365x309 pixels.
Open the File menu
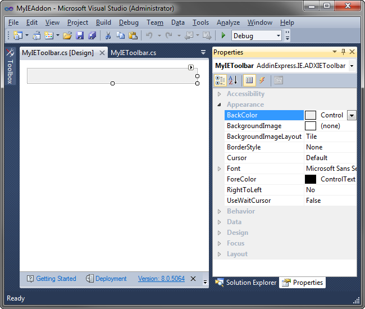(x=13, y=22)
